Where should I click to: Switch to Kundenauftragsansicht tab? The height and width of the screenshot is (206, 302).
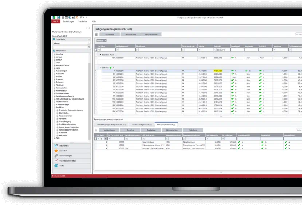point(141,125)
